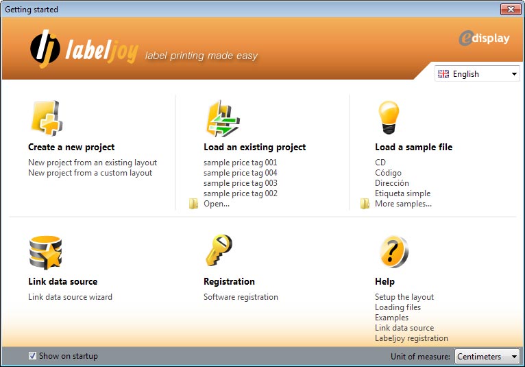Open the English language dropdown

click(x=477, y=73)
